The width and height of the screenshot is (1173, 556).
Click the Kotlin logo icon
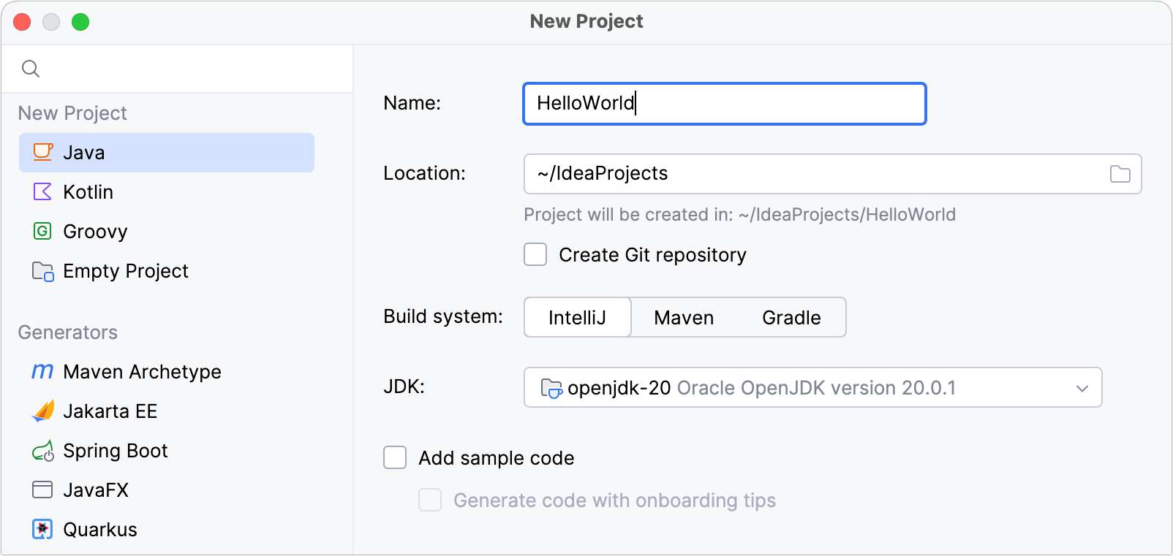pyautogui.click(x=42, y=191)
